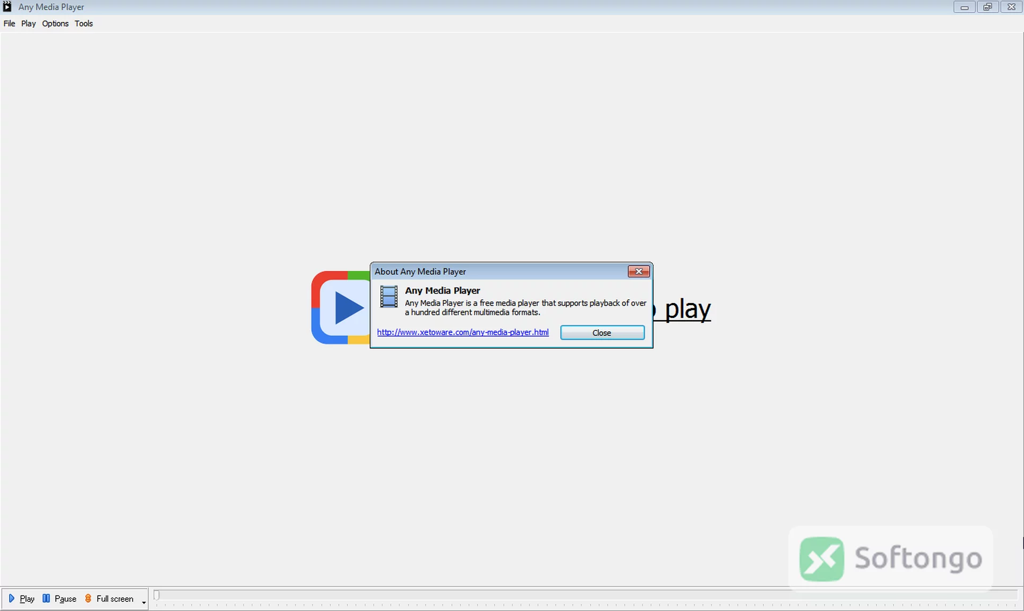Open the Play menu

point(28,23)
